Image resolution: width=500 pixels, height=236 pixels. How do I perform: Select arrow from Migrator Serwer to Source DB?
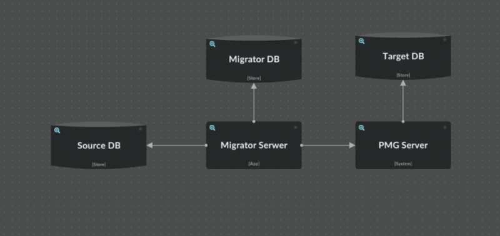click(176, 145)
